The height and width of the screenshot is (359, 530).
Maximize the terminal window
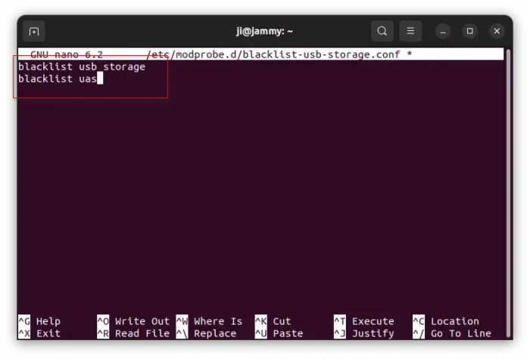pos(470,31)
